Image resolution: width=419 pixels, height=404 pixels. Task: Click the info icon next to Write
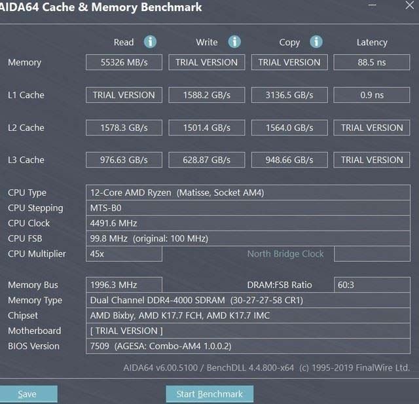pyautogui.click(x=234, y=42)
